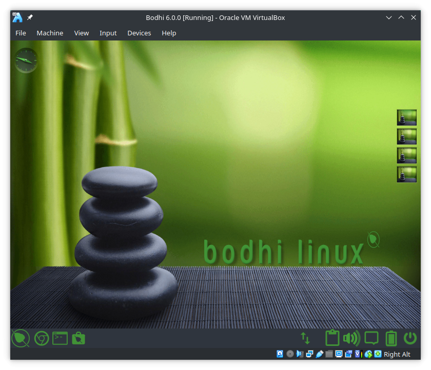Switch to the last virtual desktop thumbnail
Viewport: 431px width, 370px height.
point(406,174)
